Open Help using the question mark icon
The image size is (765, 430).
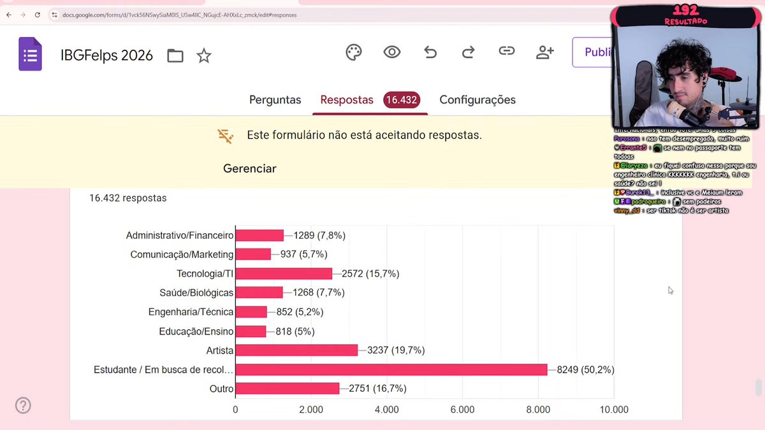(x=23, y=405)
